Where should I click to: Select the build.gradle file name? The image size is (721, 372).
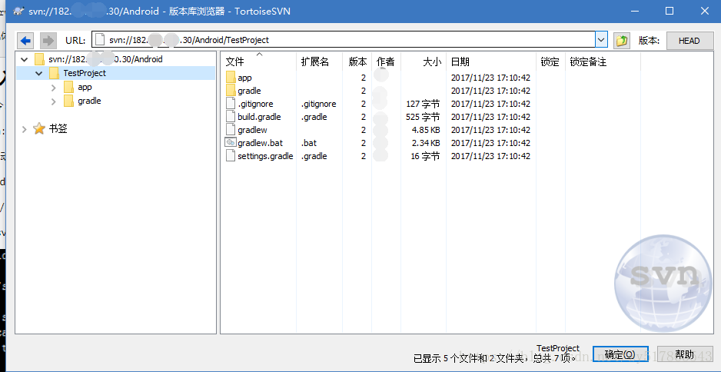point(259,117)
